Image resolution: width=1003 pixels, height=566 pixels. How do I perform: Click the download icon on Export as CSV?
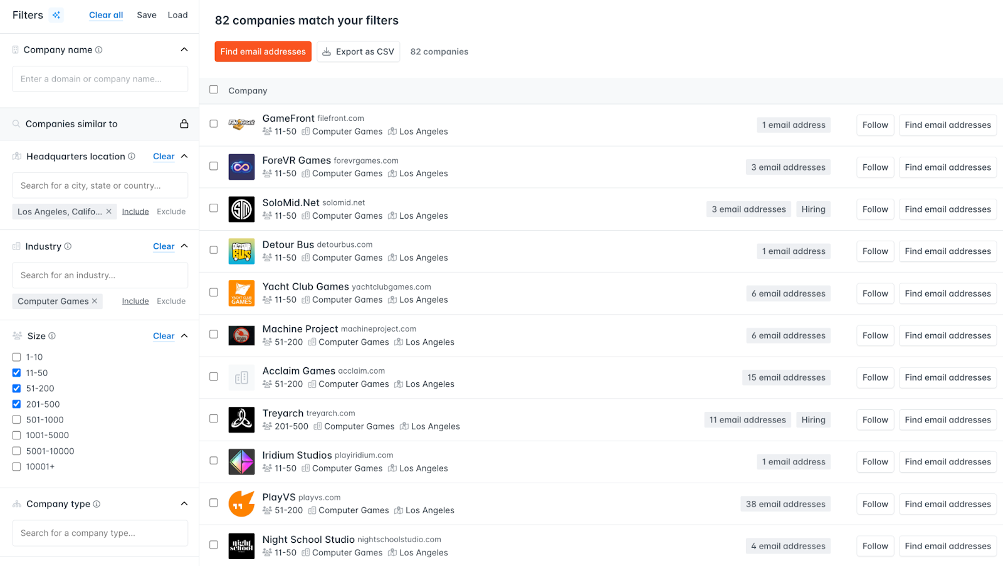point(326,51)
